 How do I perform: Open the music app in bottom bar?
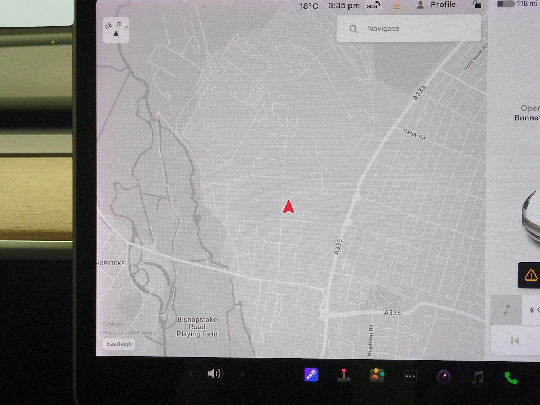(477, 377)
